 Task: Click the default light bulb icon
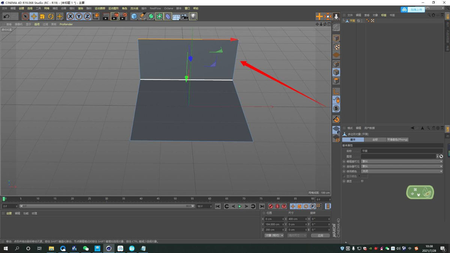(x=193, y=16)
